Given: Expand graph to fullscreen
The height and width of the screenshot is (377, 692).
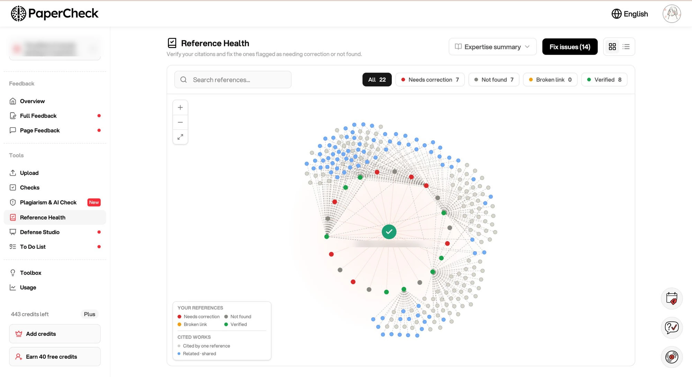Looking at the screenshot, I should pos(180,137).
